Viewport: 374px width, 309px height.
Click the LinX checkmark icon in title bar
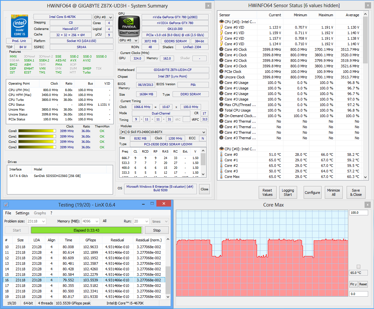coord(6,205)
